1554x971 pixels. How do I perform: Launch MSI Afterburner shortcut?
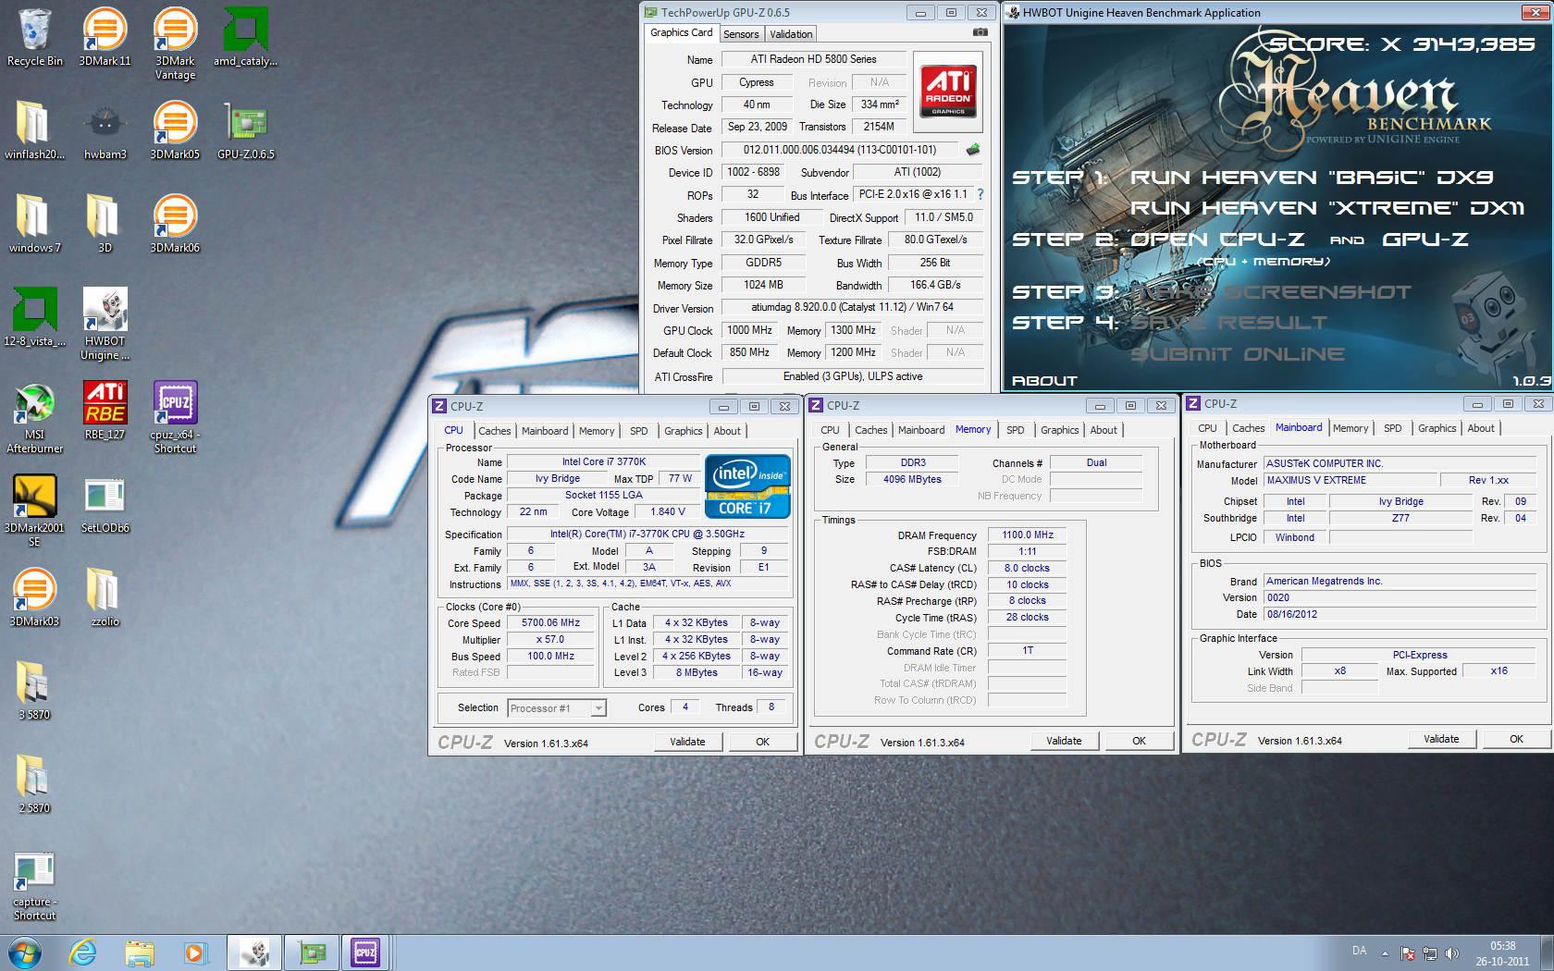click(x=34, y=417)
